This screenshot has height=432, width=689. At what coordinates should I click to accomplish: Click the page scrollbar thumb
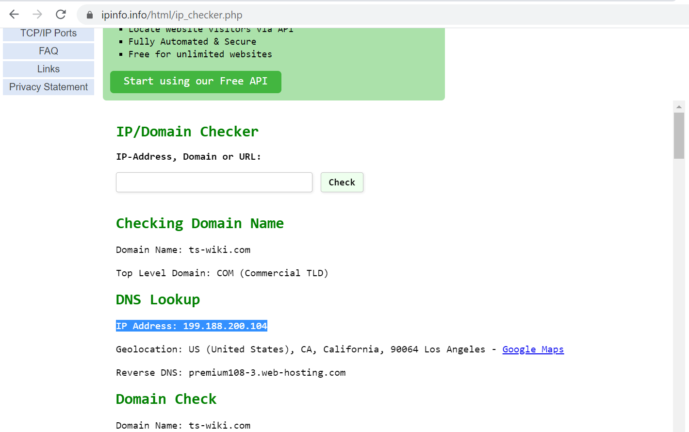pos(679,135)
